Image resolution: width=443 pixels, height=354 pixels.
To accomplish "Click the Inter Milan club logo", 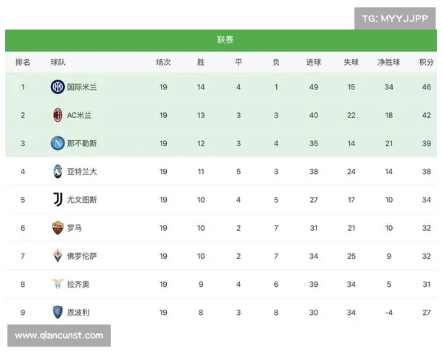I will [x=58, y=87].
